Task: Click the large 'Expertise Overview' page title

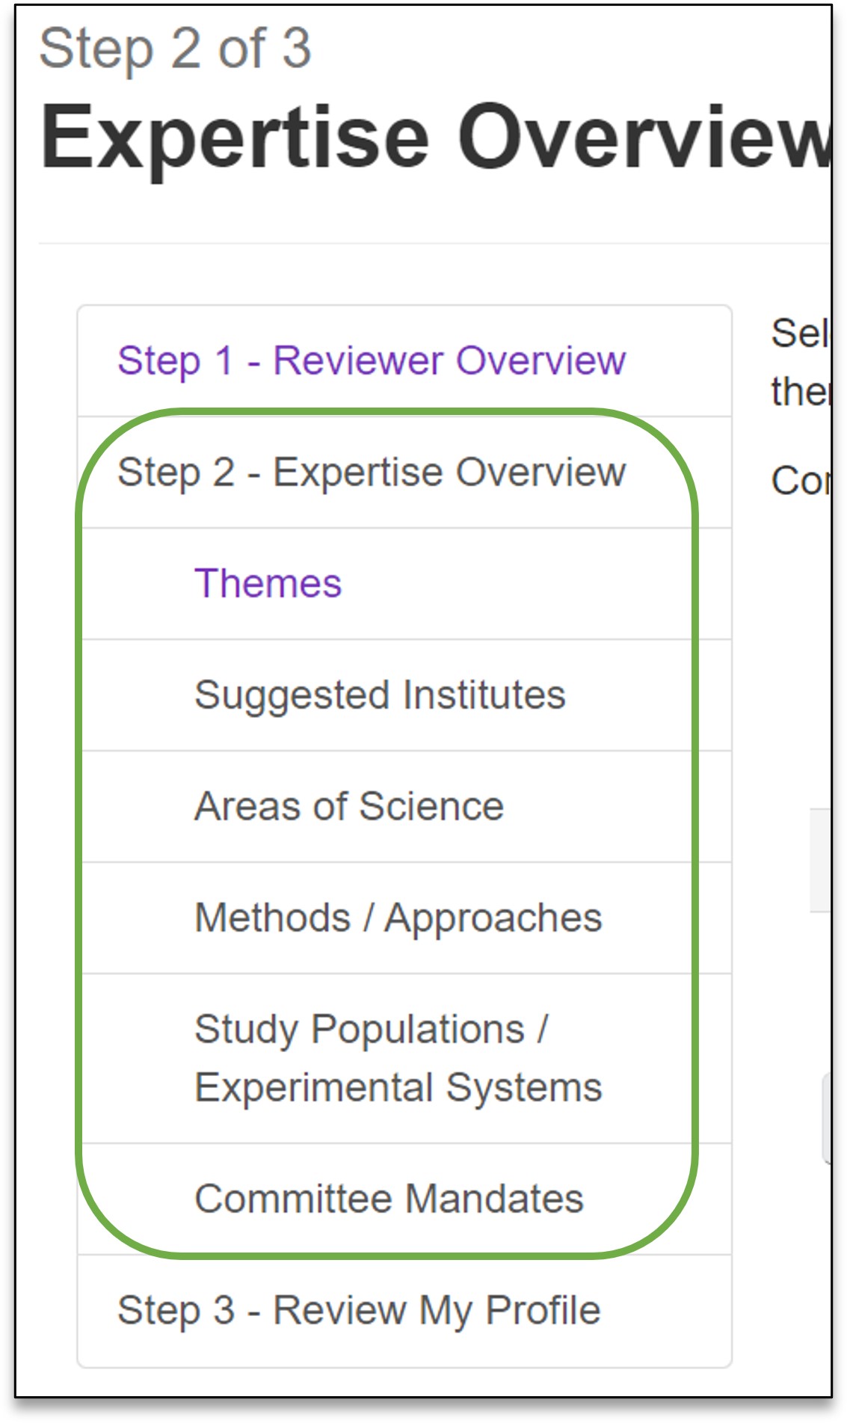Action: 434,138
